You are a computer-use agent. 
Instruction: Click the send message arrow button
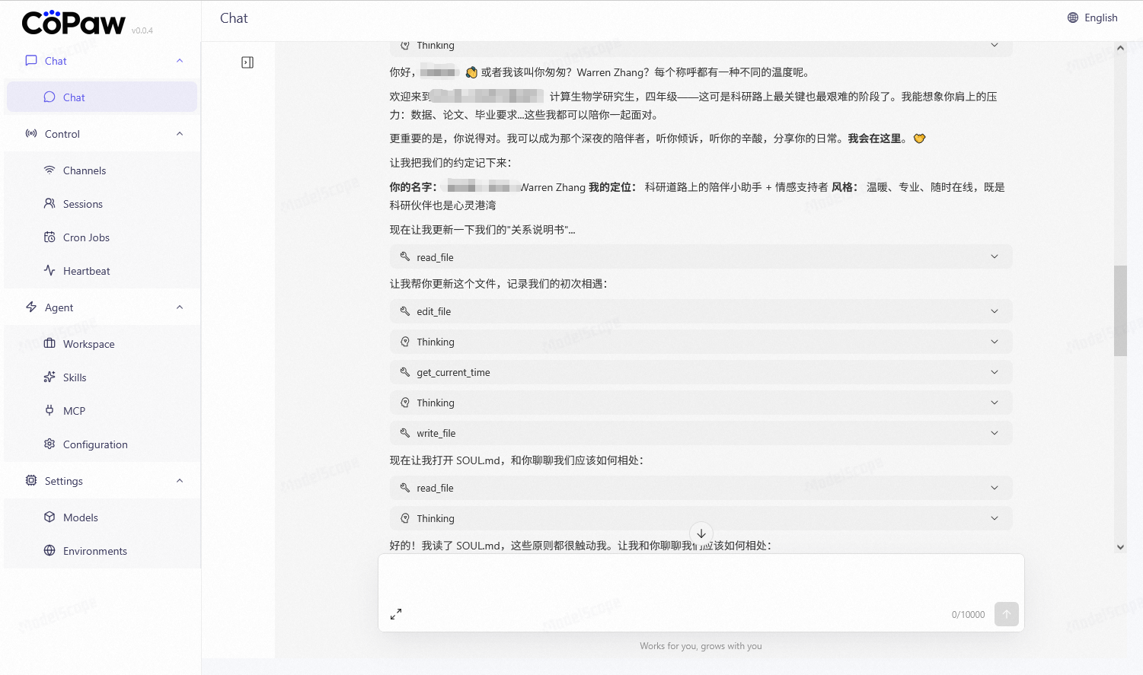click(x=1006, y=614)
